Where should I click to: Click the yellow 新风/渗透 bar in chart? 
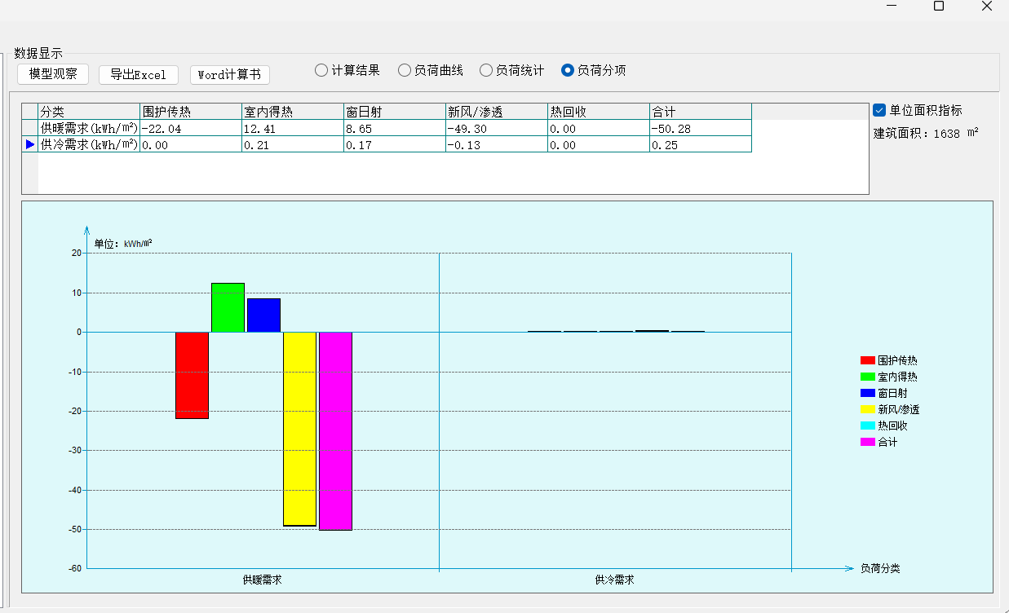pos(299,428)
